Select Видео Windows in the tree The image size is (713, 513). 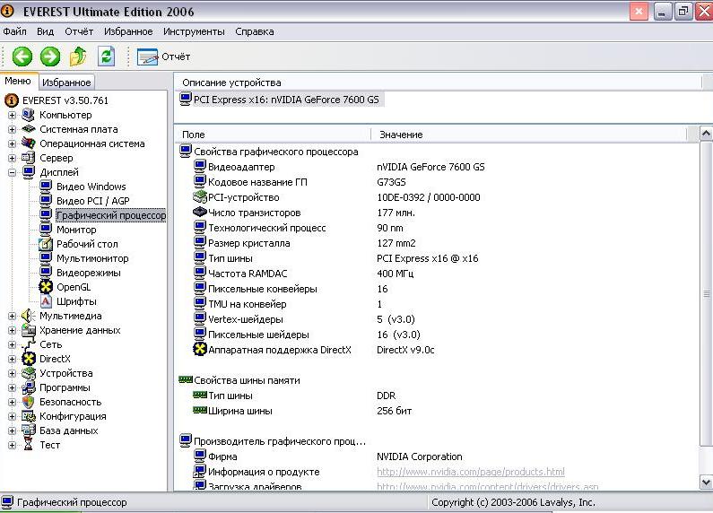coord(91,187)
